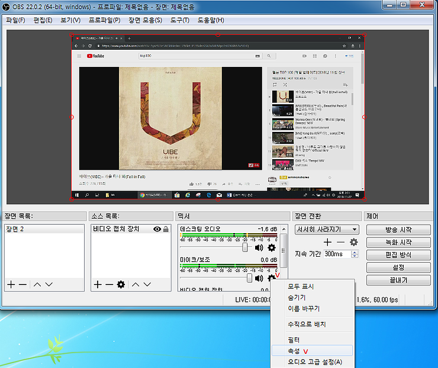The width and height of the screenshot is (438, 368).
Task: Mute 마이크/보조 speaker icon
Action: click(259, 278)
